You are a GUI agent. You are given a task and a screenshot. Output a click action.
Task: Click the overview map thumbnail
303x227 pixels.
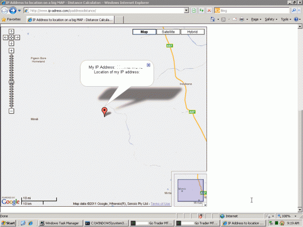click(x=191, y=190)
